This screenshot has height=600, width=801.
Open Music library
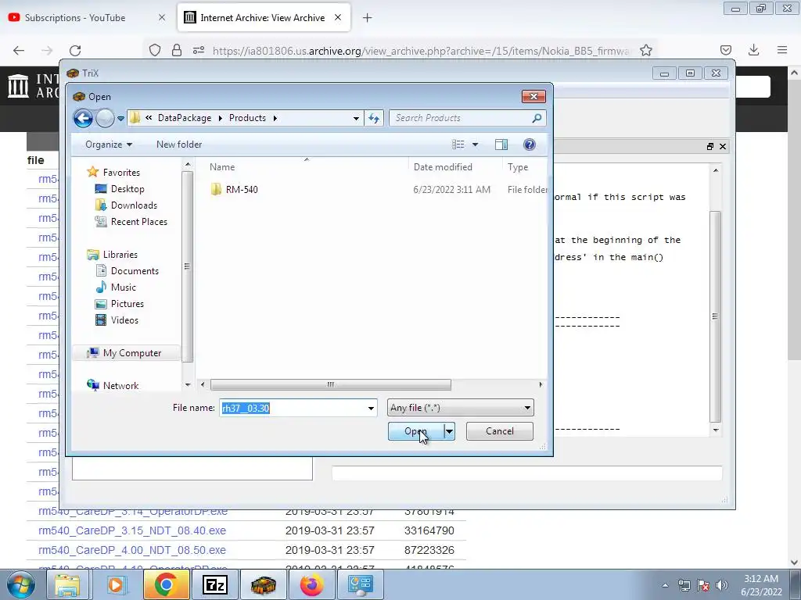tap(123, 287)
